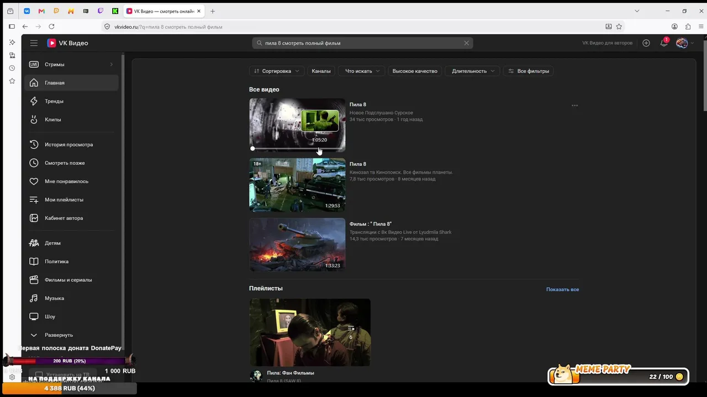Image resolution: width=707 pixels, height=397 pixels.
Task: Click the search field in VK Видео
Action: point(362,43)
